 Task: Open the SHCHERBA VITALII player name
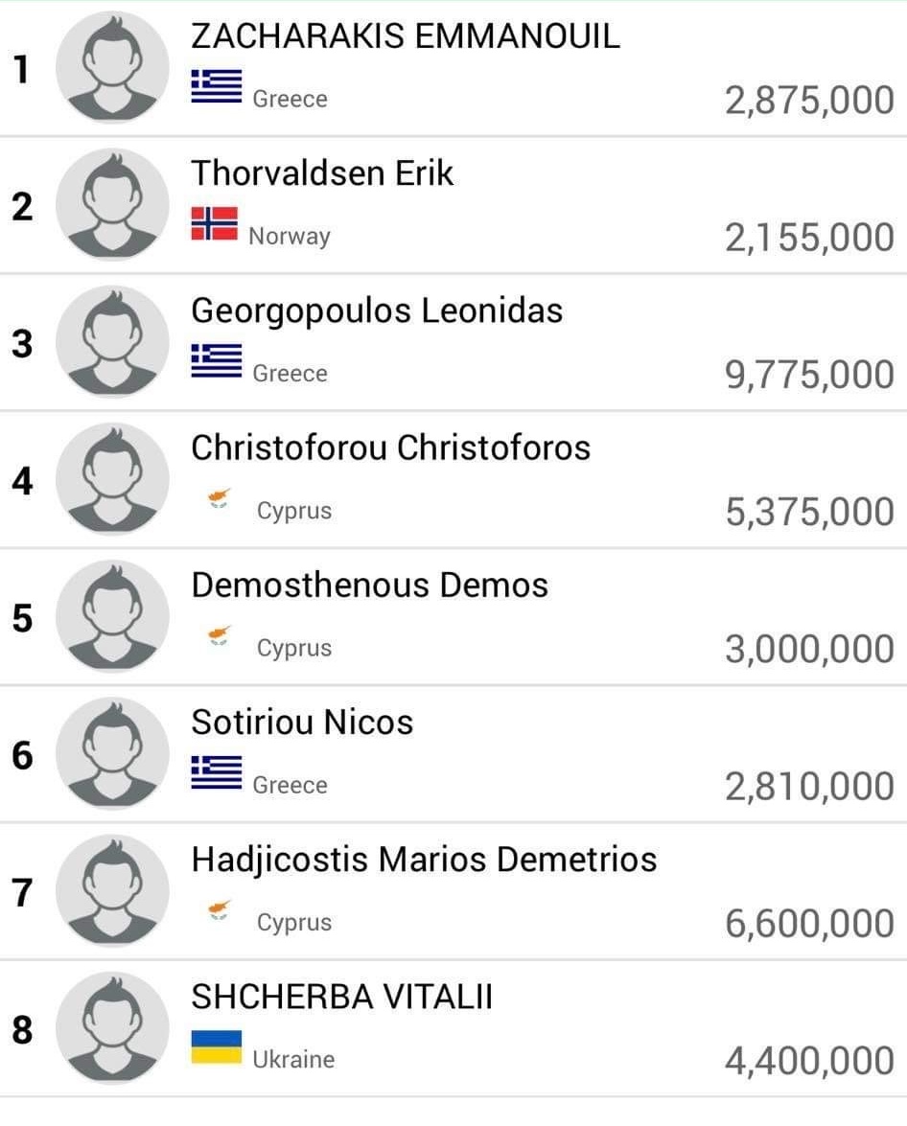[342, 997]
